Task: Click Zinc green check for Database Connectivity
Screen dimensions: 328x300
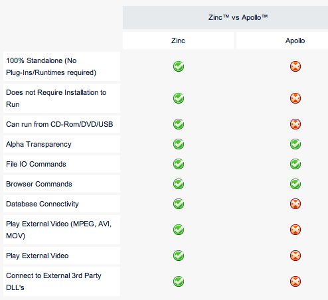Action: [x=179, y=204]
